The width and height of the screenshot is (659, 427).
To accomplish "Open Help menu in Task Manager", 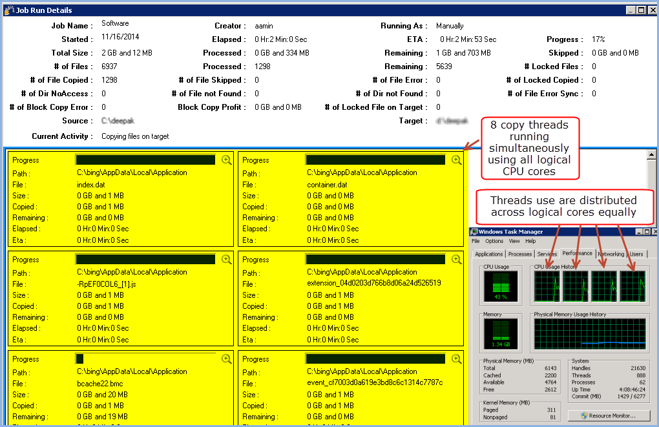I will coord(530,241).
